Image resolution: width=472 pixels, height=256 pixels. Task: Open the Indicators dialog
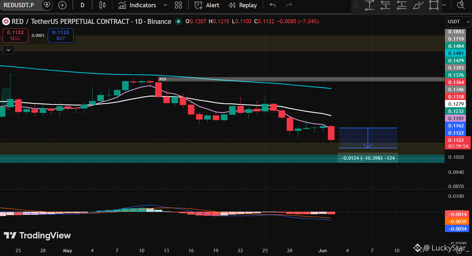[137, 5]
